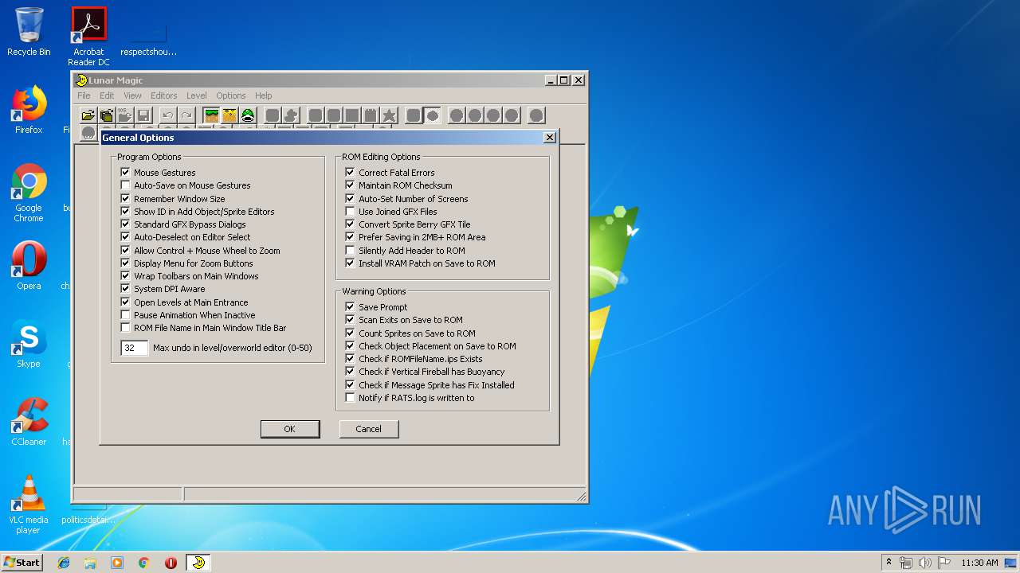The width and height of the screenshot is (1020, 573).
Task: Uncheck Show ID in Add Object/Sprite Editors
Action: [x=125, y=212]
